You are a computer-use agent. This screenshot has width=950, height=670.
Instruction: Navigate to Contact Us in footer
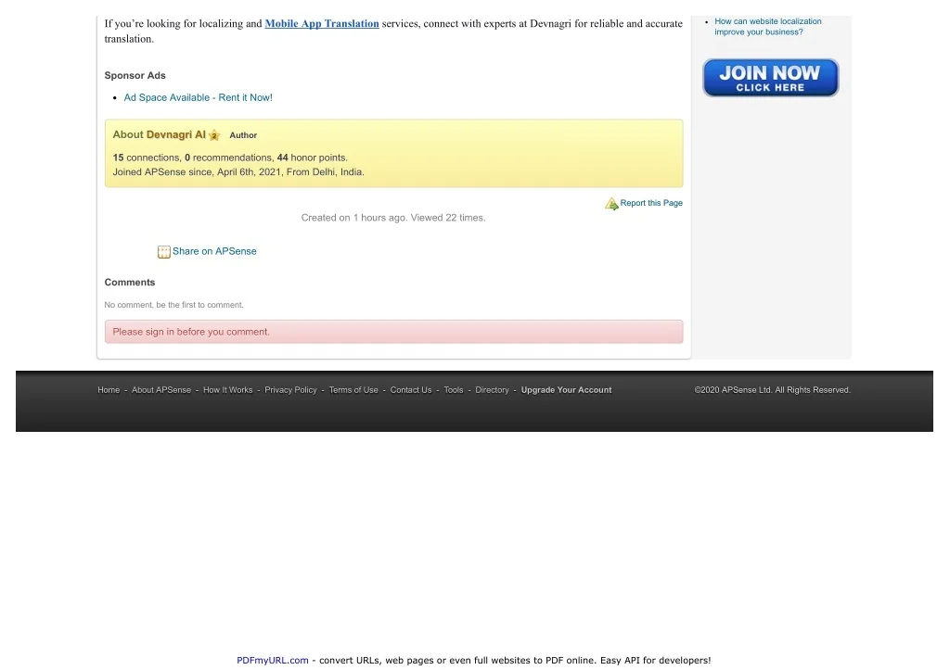pos(411,390)
